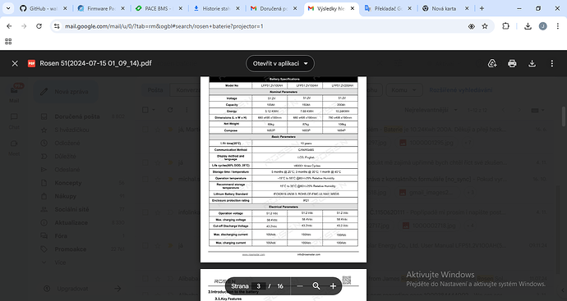Click the Upgradovat link in sidebar

72,289
